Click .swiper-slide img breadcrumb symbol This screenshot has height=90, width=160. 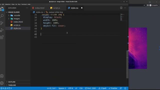[55, 12]
